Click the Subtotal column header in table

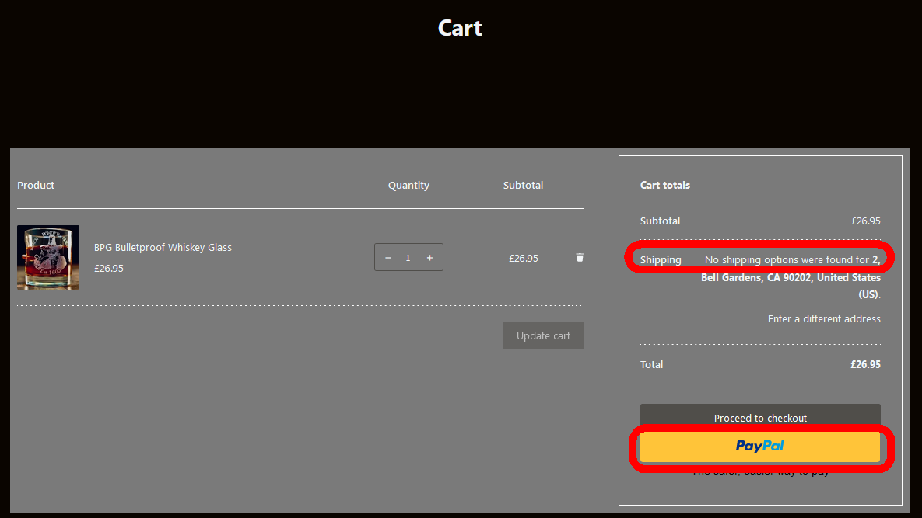click(x=524, y=186)
